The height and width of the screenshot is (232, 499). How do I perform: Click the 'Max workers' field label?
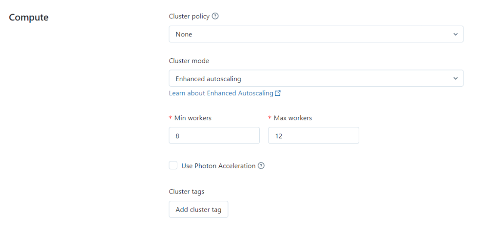[x=292, y=118]
